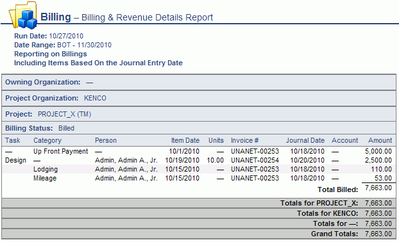Click the Units column header

click(216, 140)
